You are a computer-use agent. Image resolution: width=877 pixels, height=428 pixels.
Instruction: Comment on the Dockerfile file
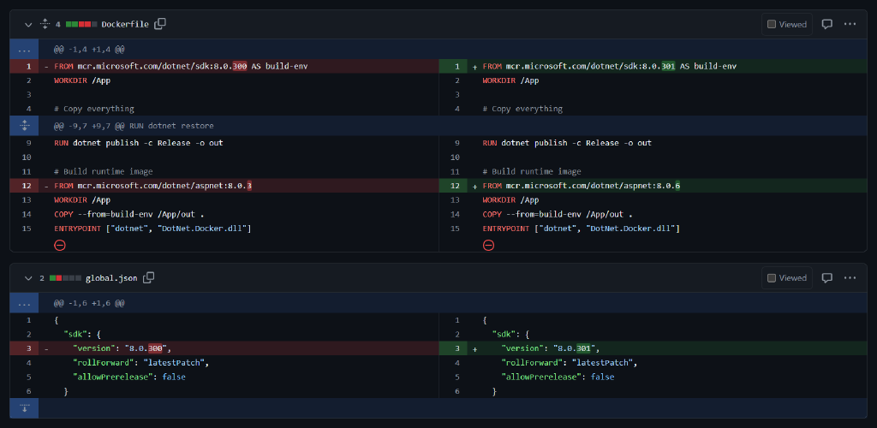click(826, 24)
